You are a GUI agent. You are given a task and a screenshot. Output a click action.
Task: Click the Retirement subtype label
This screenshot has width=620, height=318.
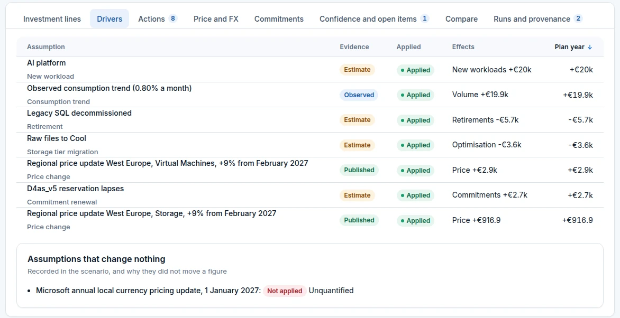coord(44,126)
